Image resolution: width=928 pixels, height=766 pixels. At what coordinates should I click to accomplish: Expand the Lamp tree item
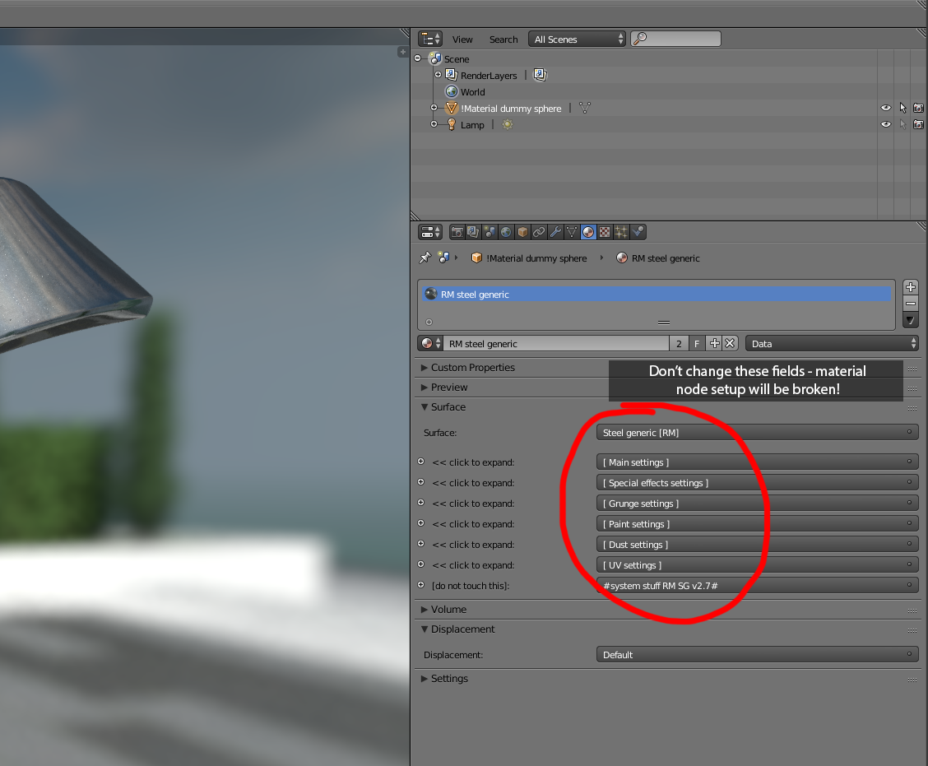[x=434, y=124]
